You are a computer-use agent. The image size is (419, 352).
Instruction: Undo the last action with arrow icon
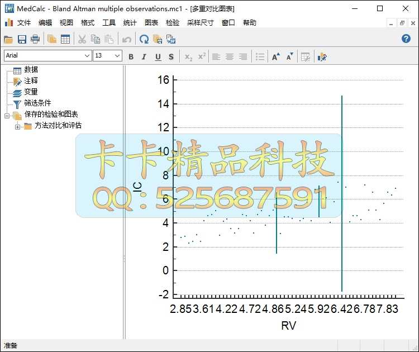click(126, 40)
